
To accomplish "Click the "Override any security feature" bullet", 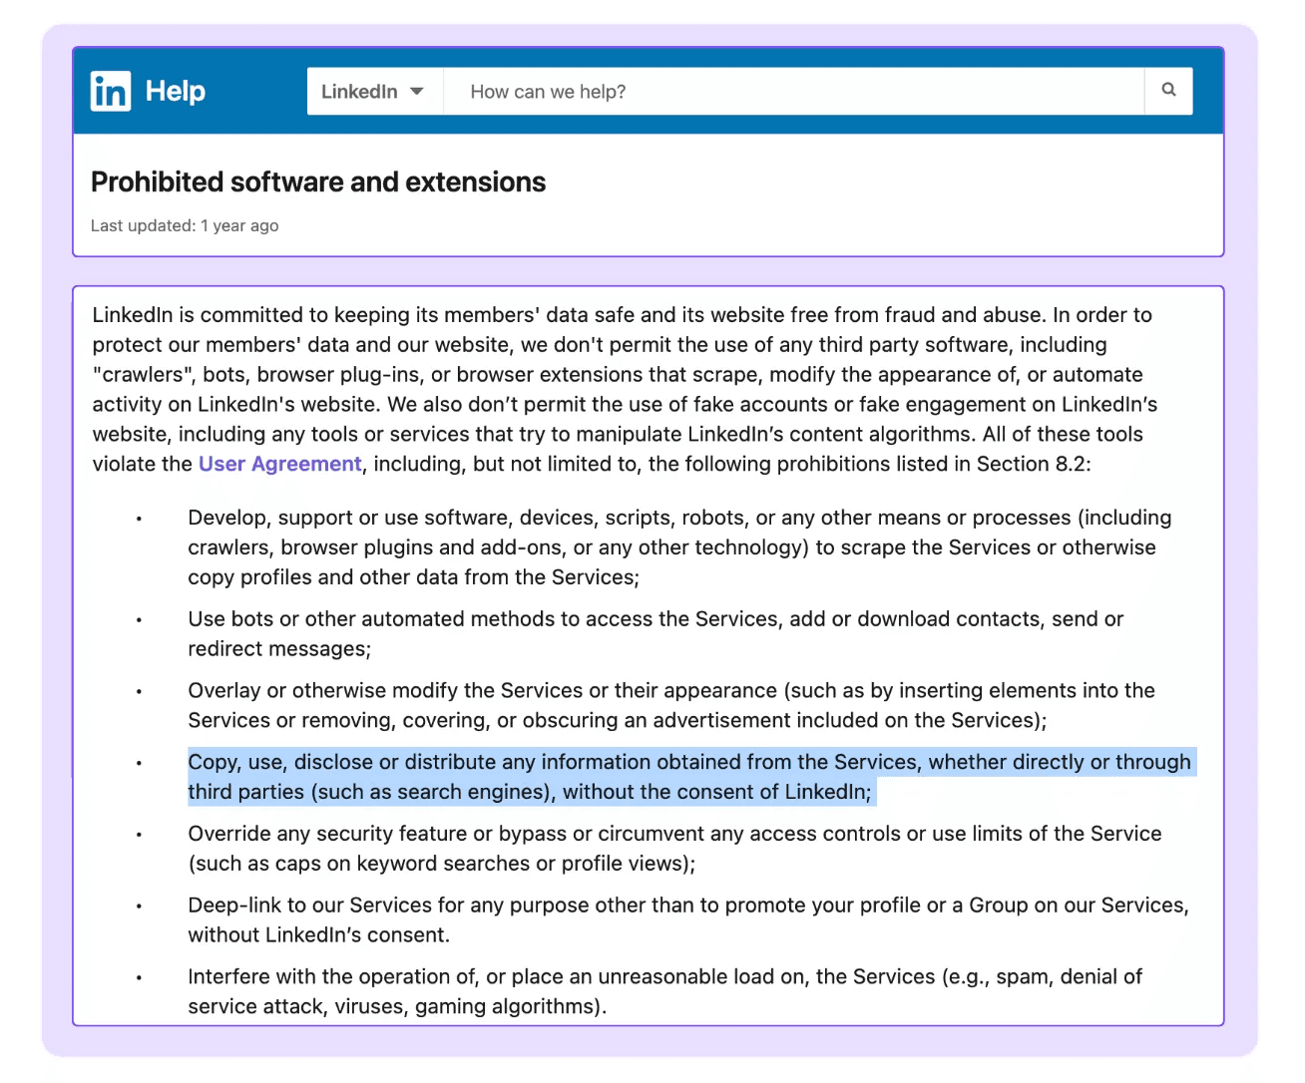I will tap(674, 849).
